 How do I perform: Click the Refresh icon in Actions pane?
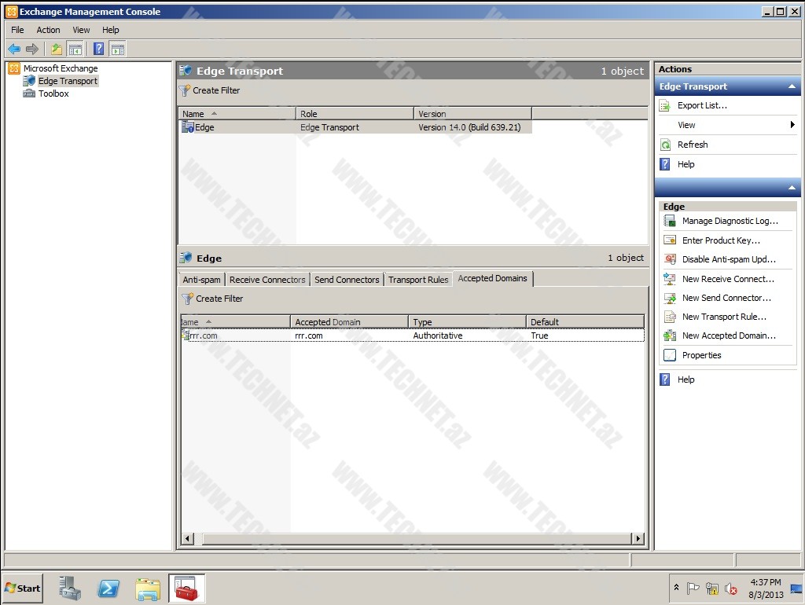[666, 145]
